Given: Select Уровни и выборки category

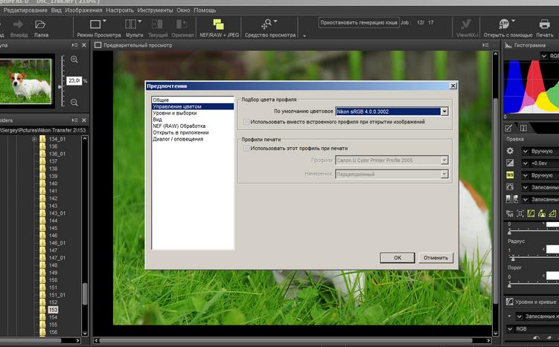Looking at the screenshot, I should (x=193, y=113).
